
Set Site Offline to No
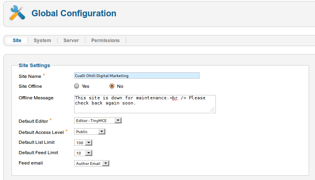pyautogui.click(x=112, y=86)
